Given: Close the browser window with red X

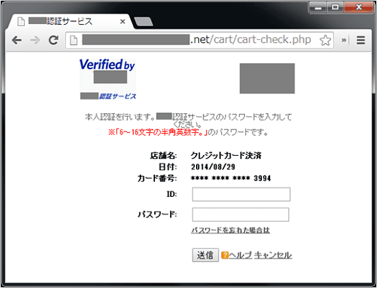Looking at the screenshot, I should (x=358, y=8).
